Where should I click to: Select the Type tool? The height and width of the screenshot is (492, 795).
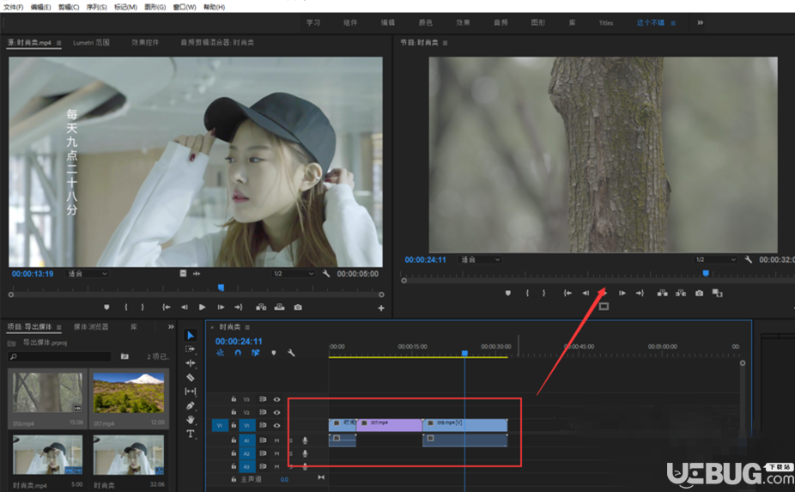[x=190, y=434]
